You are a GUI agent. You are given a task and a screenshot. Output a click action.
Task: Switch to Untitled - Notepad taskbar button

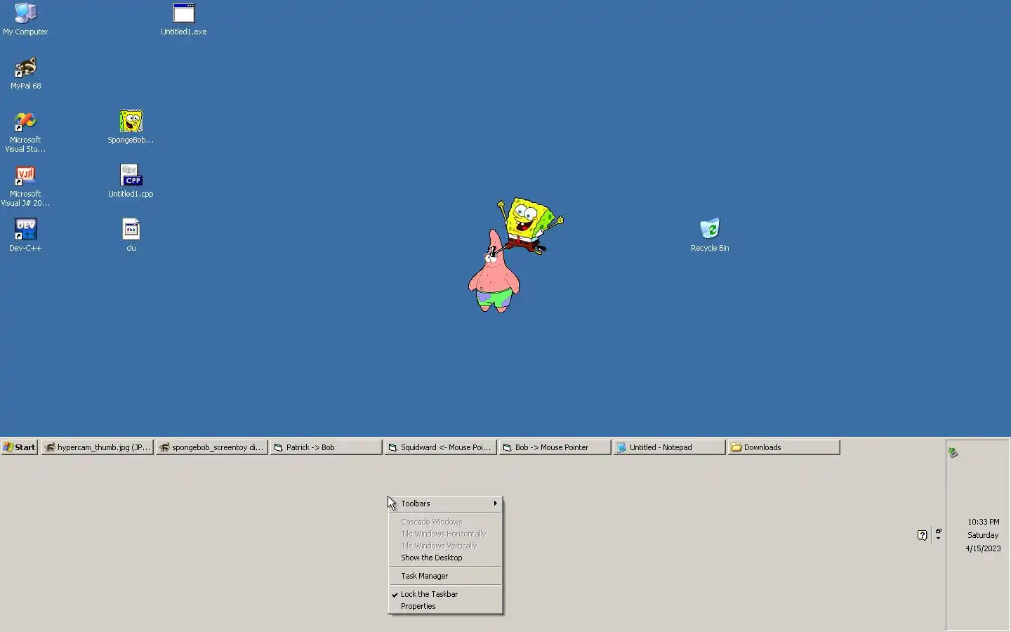click(x=670, y=447)
